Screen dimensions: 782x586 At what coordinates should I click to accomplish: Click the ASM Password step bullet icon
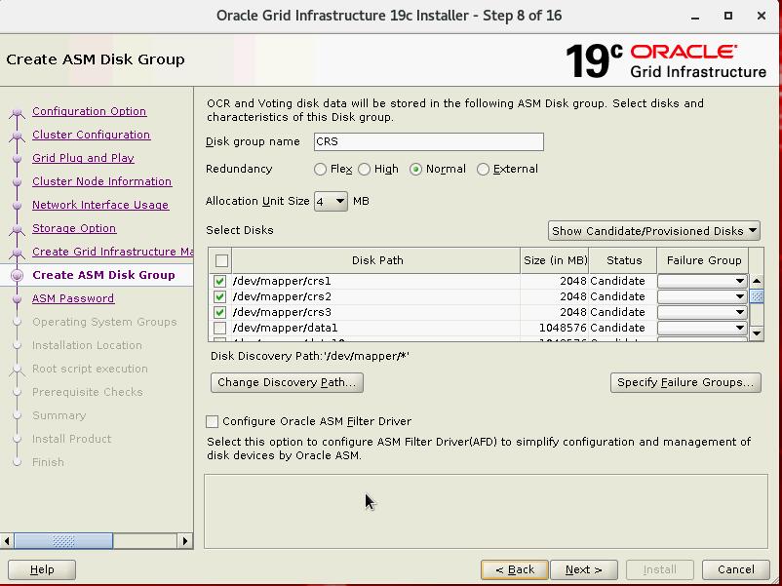coord(17,299)
